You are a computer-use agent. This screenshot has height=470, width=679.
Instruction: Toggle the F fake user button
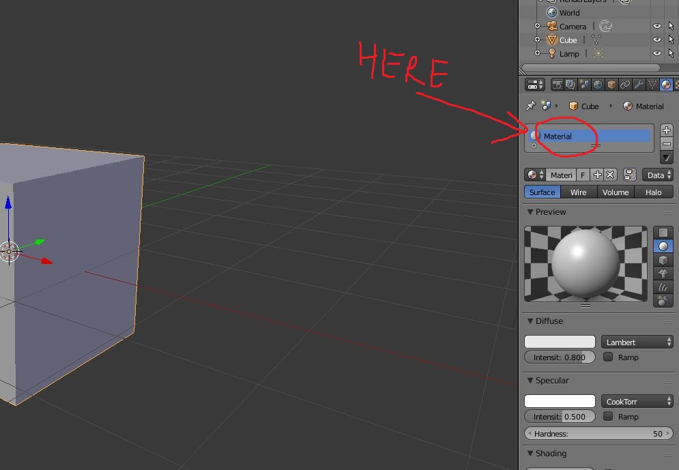point(583,175)
